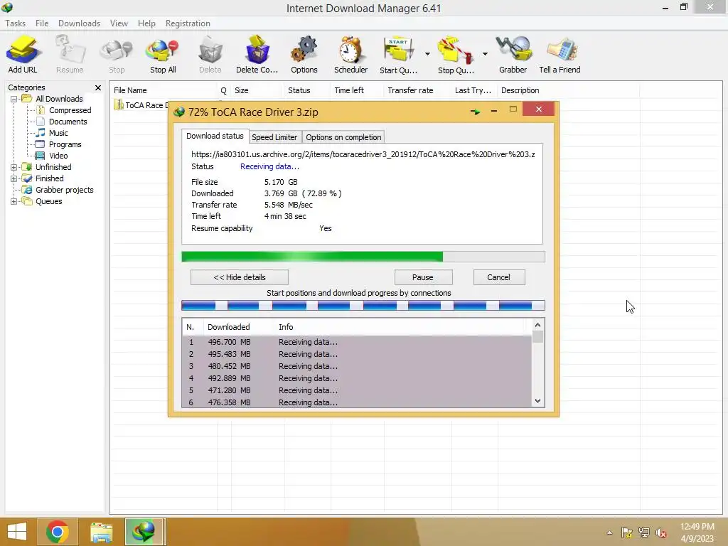Click the IDM taskbar icon

point(144,532)
